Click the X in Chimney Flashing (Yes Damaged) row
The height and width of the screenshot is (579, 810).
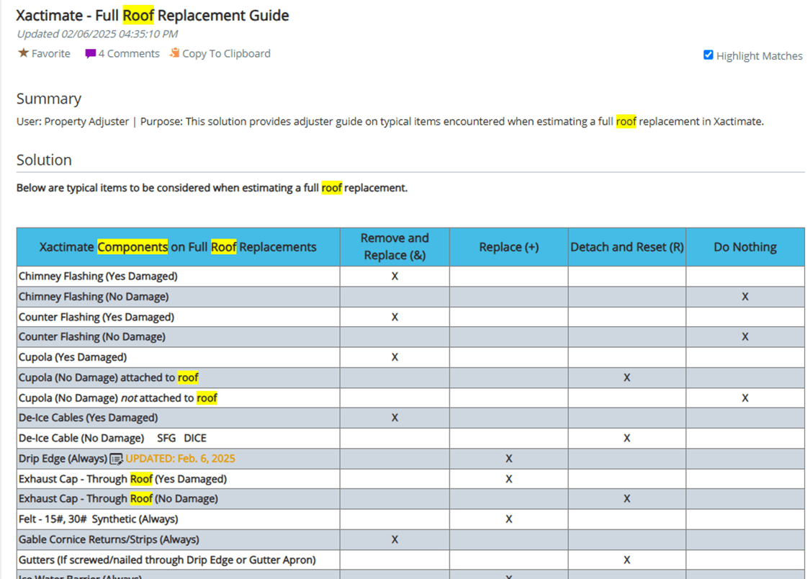coord(395,277)
